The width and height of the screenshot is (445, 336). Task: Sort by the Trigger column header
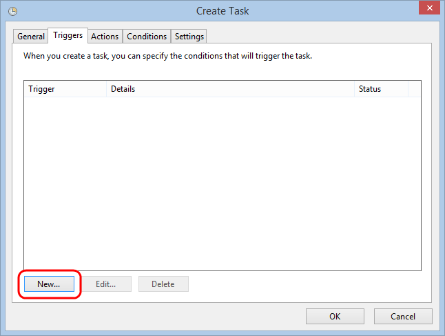tap(65, 89)
